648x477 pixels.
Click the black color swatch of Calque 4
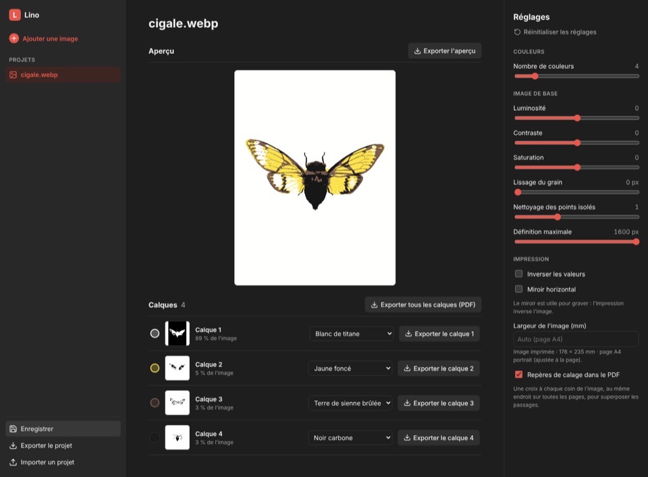[155, 437]
